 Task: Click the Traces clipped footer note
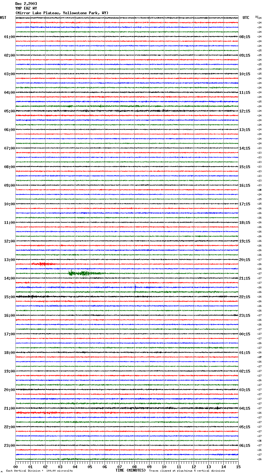click(x=187, y=471)
